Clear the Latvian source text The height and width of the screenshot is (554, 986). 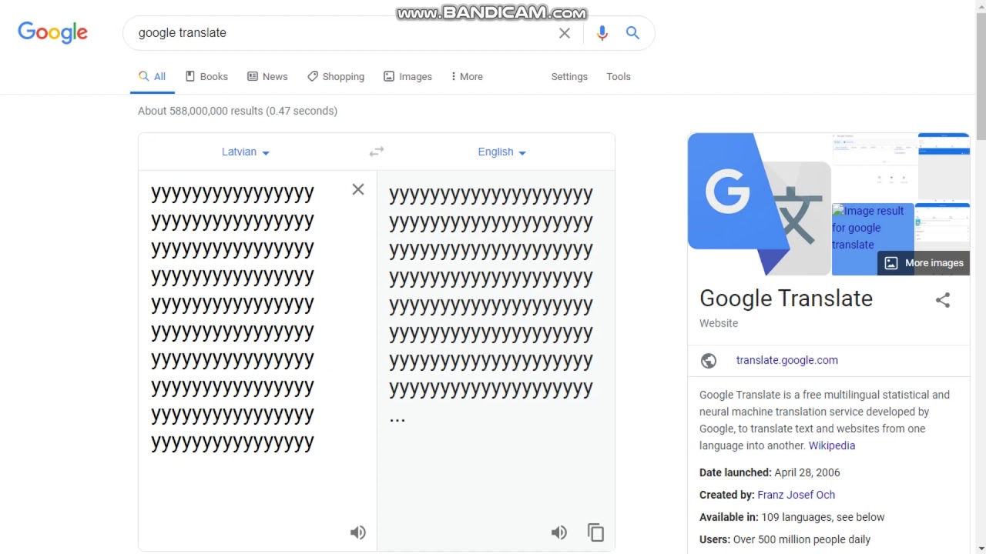coord(358,189)
